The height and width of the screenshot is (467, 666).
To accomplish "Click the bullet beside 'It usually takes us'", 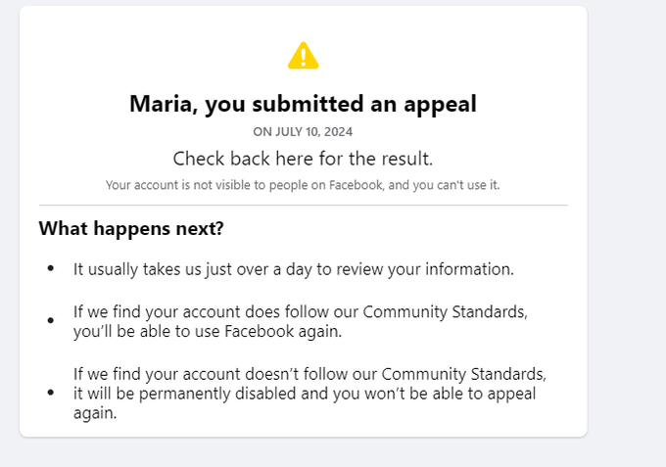I will tap(51, 268).
